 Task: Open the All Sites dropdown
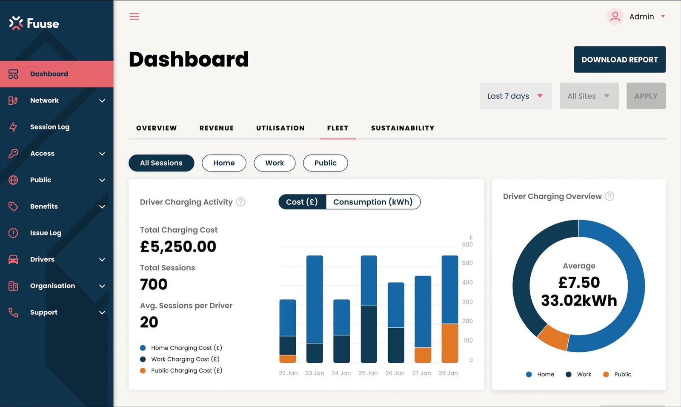click(589, 96)
